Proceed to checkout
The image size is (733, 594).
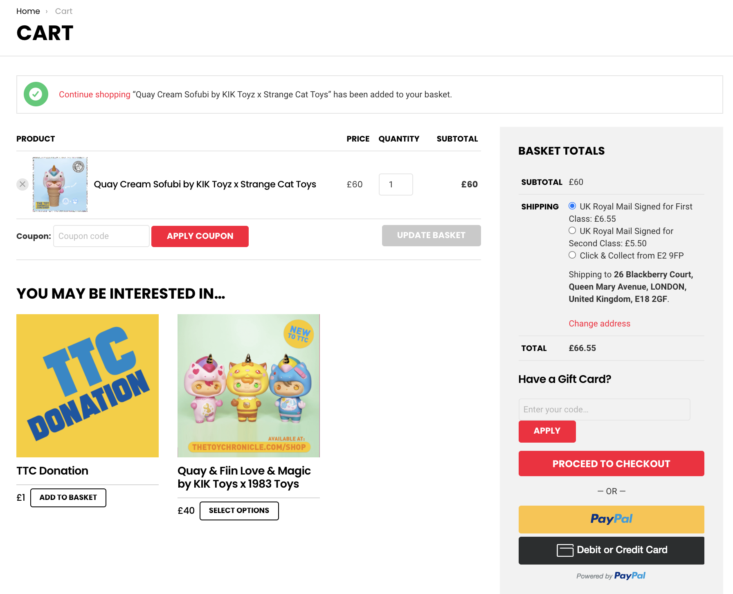coord(611,464)
